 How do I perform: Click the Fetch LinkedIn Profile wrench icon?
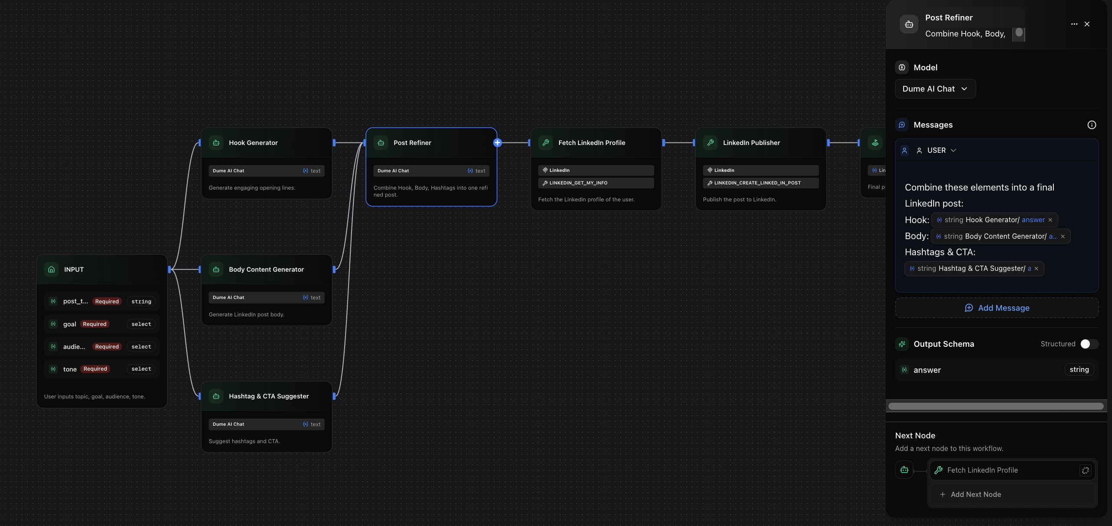[x=546, y=143]
